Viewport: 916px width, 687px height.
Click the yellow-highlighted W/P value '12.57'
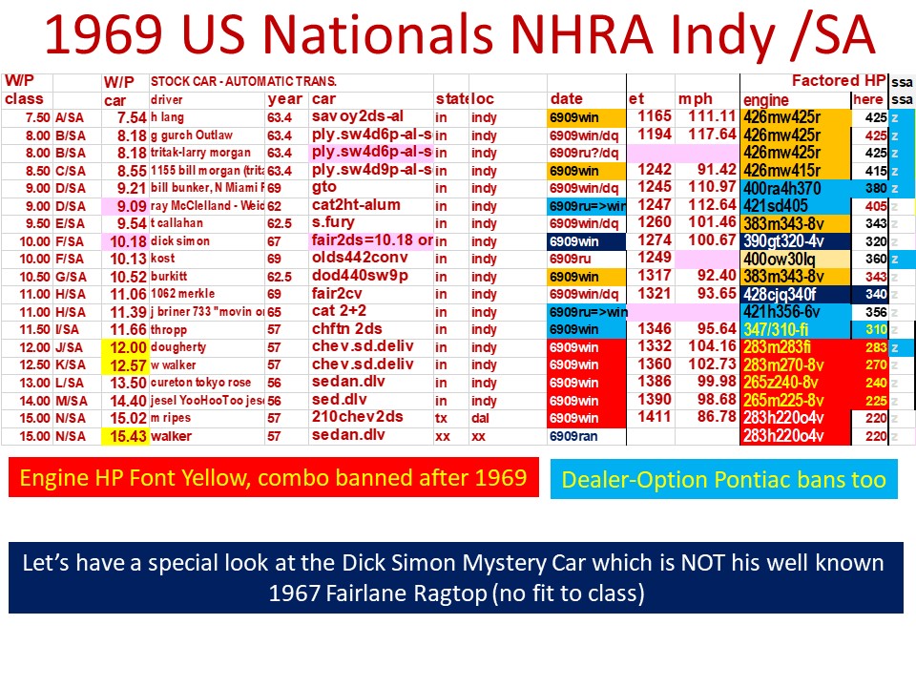coord(128,365)
